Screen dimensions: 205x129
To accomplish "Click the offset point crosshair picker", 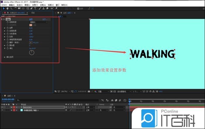I will click(31, 42).
